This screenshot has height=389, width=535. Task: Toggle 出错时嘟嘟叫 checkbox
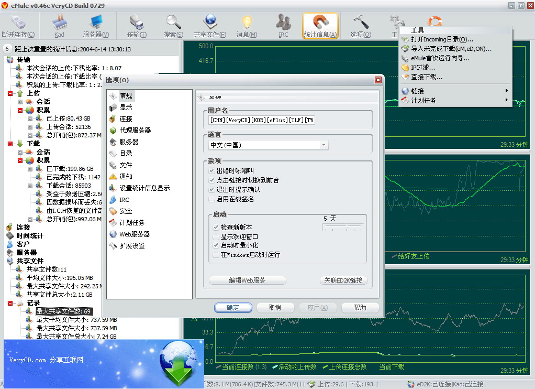[212, 170]
